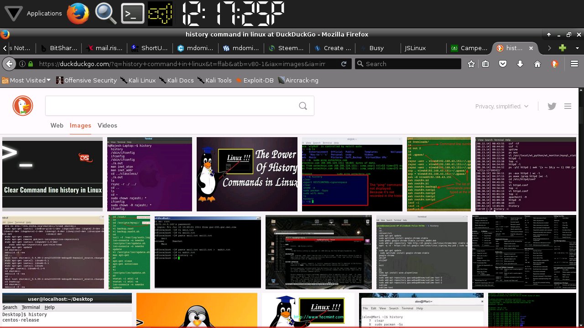Screen dimensions: 584x328
Task: Expand the list all tabs dropdown
Action: click(577, 48)
